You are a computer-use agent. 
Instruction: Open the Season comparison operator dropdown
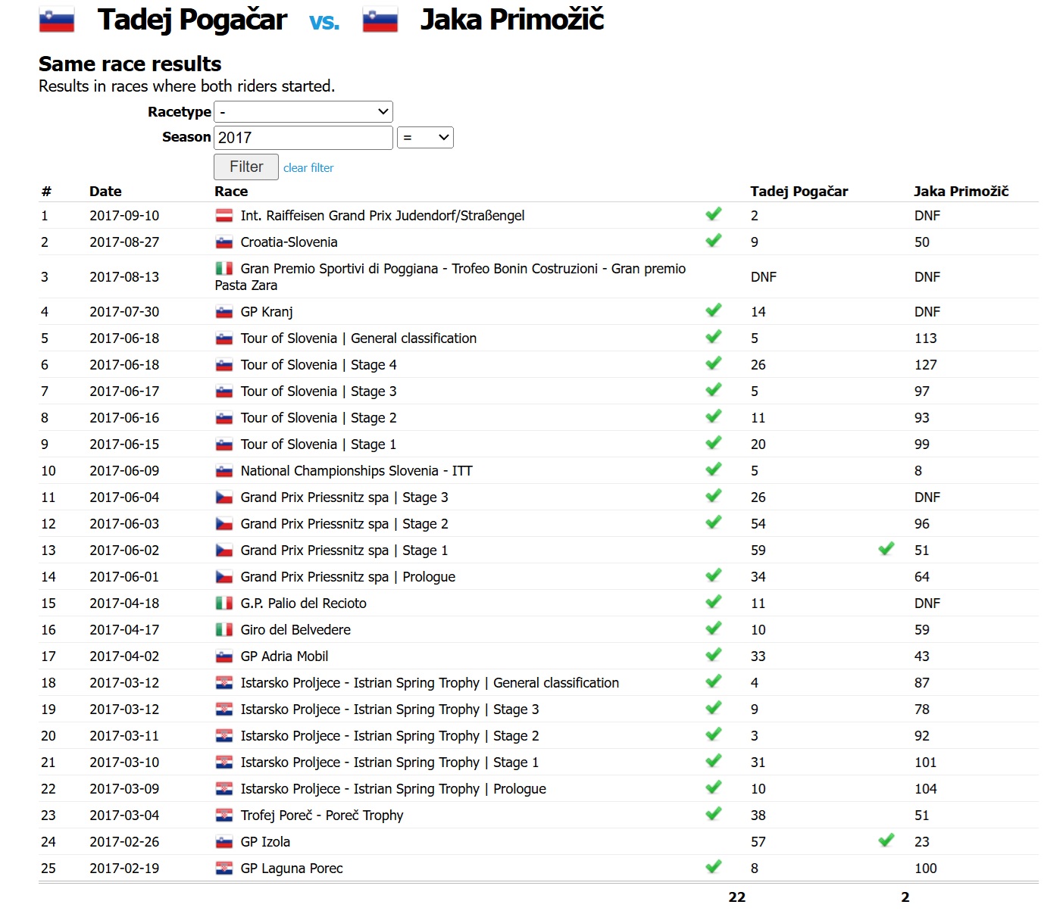[425, 138]
